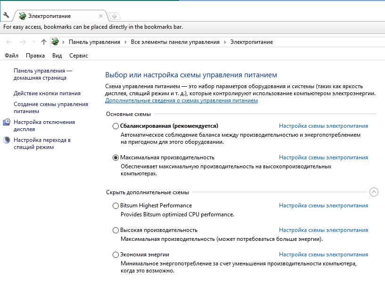Select Bitsum Highest Performance plan
The image size is (385, 288).
point(116,206)
